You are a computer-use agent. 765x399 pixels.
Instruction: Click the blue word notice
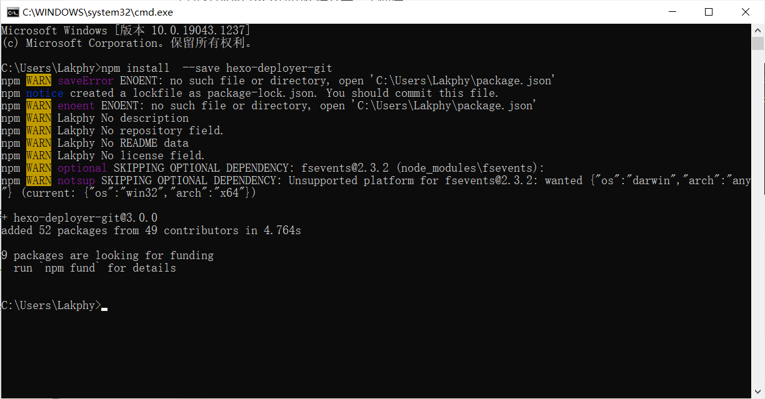pyautogui.click(x=44, y=93)
